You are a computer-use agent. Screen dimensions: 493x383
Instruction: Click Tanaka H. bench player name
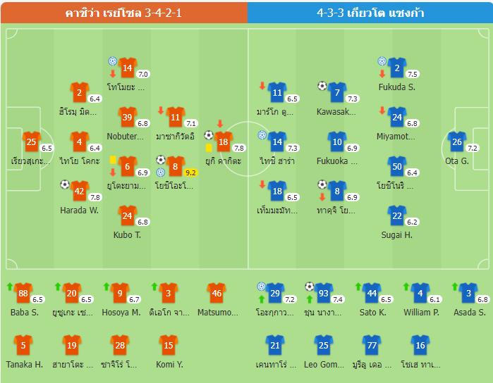(x=25, y=365)
